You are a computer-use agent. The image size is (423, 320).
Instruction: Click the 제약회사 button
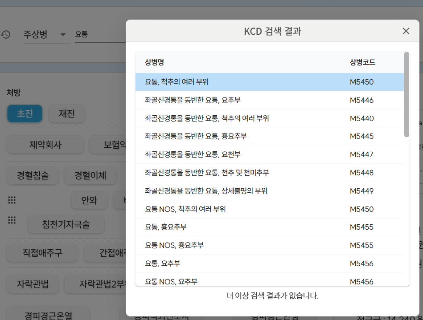[45, 145]
